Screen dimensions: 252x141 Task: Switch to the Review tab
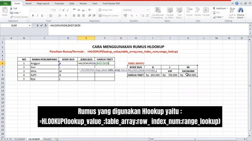pos(83,4)
